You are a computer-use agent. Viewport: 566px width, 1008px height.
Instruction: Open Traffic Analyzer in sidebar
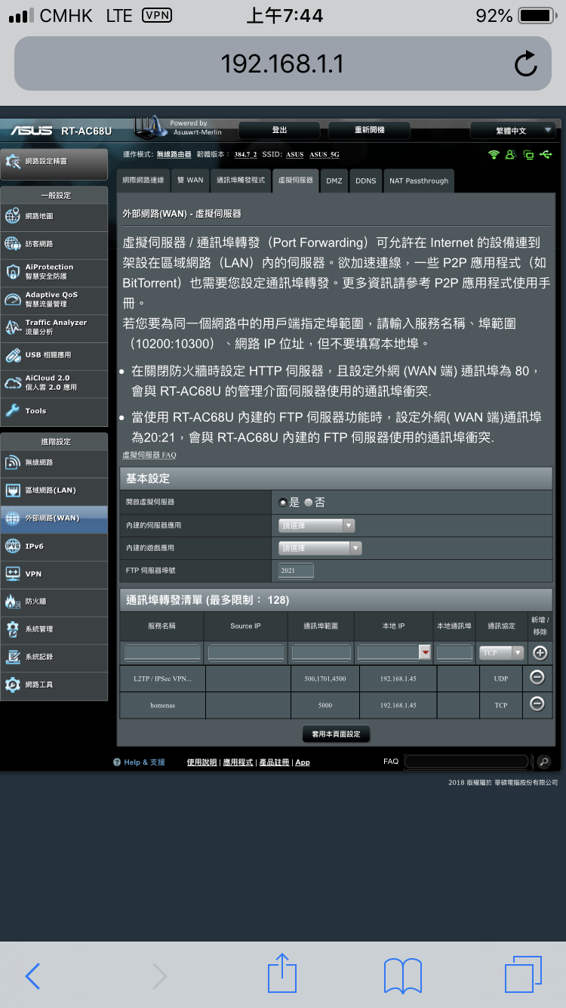54,327
